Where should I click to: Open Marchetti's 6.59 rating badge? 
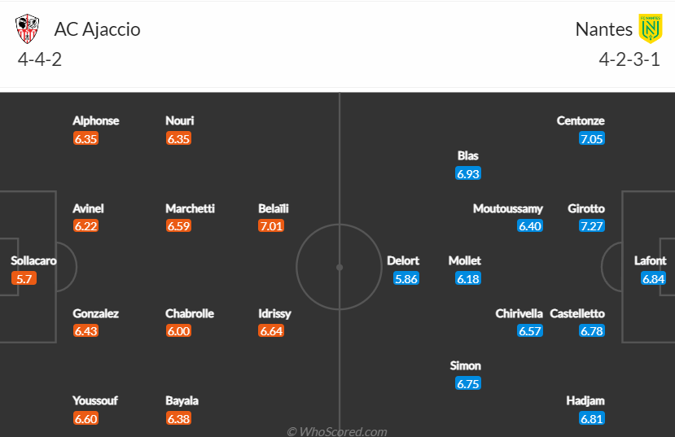(178, 225)
